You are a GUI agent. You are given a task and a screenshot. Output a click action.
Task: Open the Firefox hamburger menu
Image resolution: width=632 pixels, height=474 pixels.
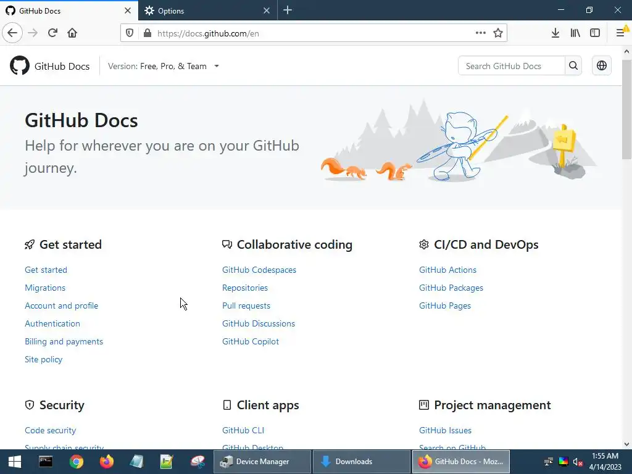620,33
